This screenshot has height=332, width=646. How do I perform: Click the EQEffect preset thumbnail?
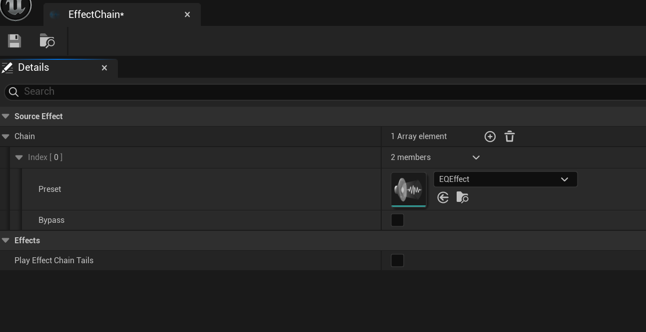[408, 189]
